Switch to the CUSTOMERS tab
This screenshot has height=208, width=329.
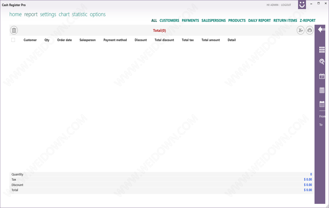169,20
